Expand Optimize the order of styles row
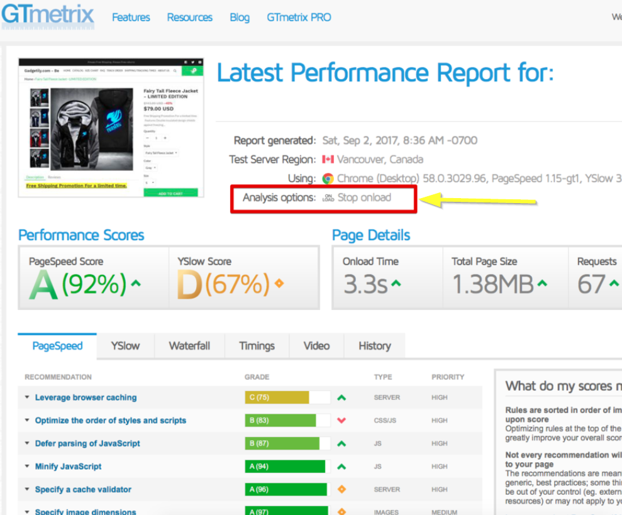This screenshot has width=622, height=515. pos(27,420)
